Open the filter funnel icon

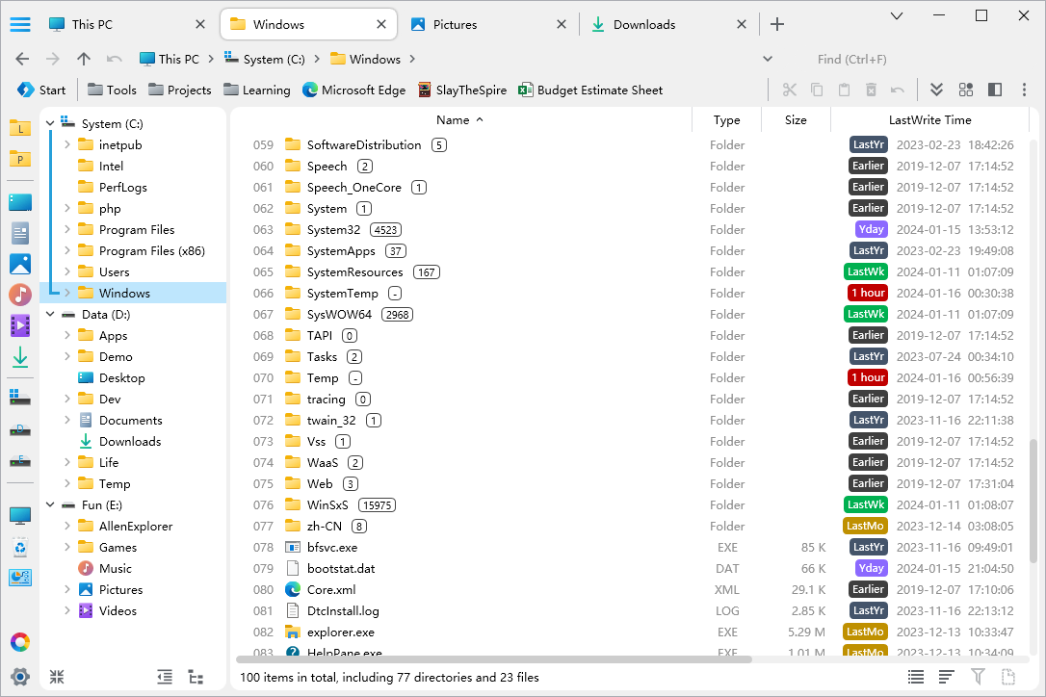[978, 678]
